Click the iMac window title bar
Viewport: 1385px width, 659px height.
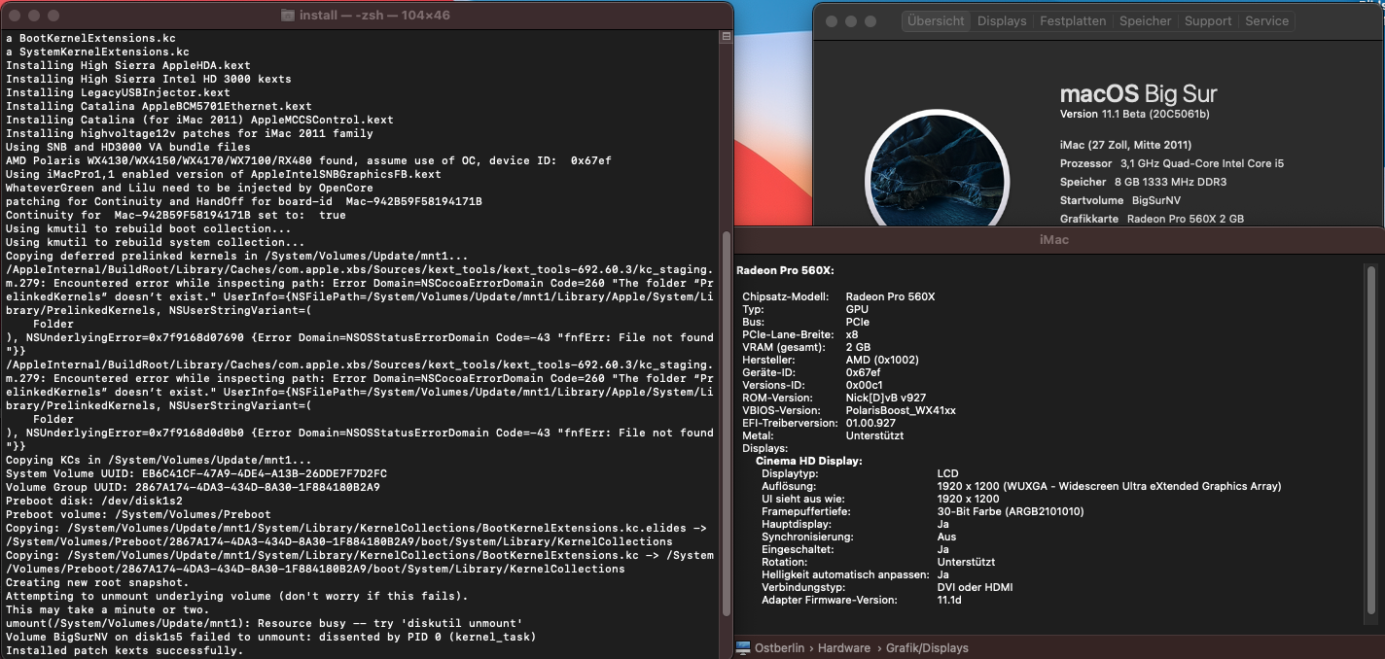click(x=1059, y=239)
